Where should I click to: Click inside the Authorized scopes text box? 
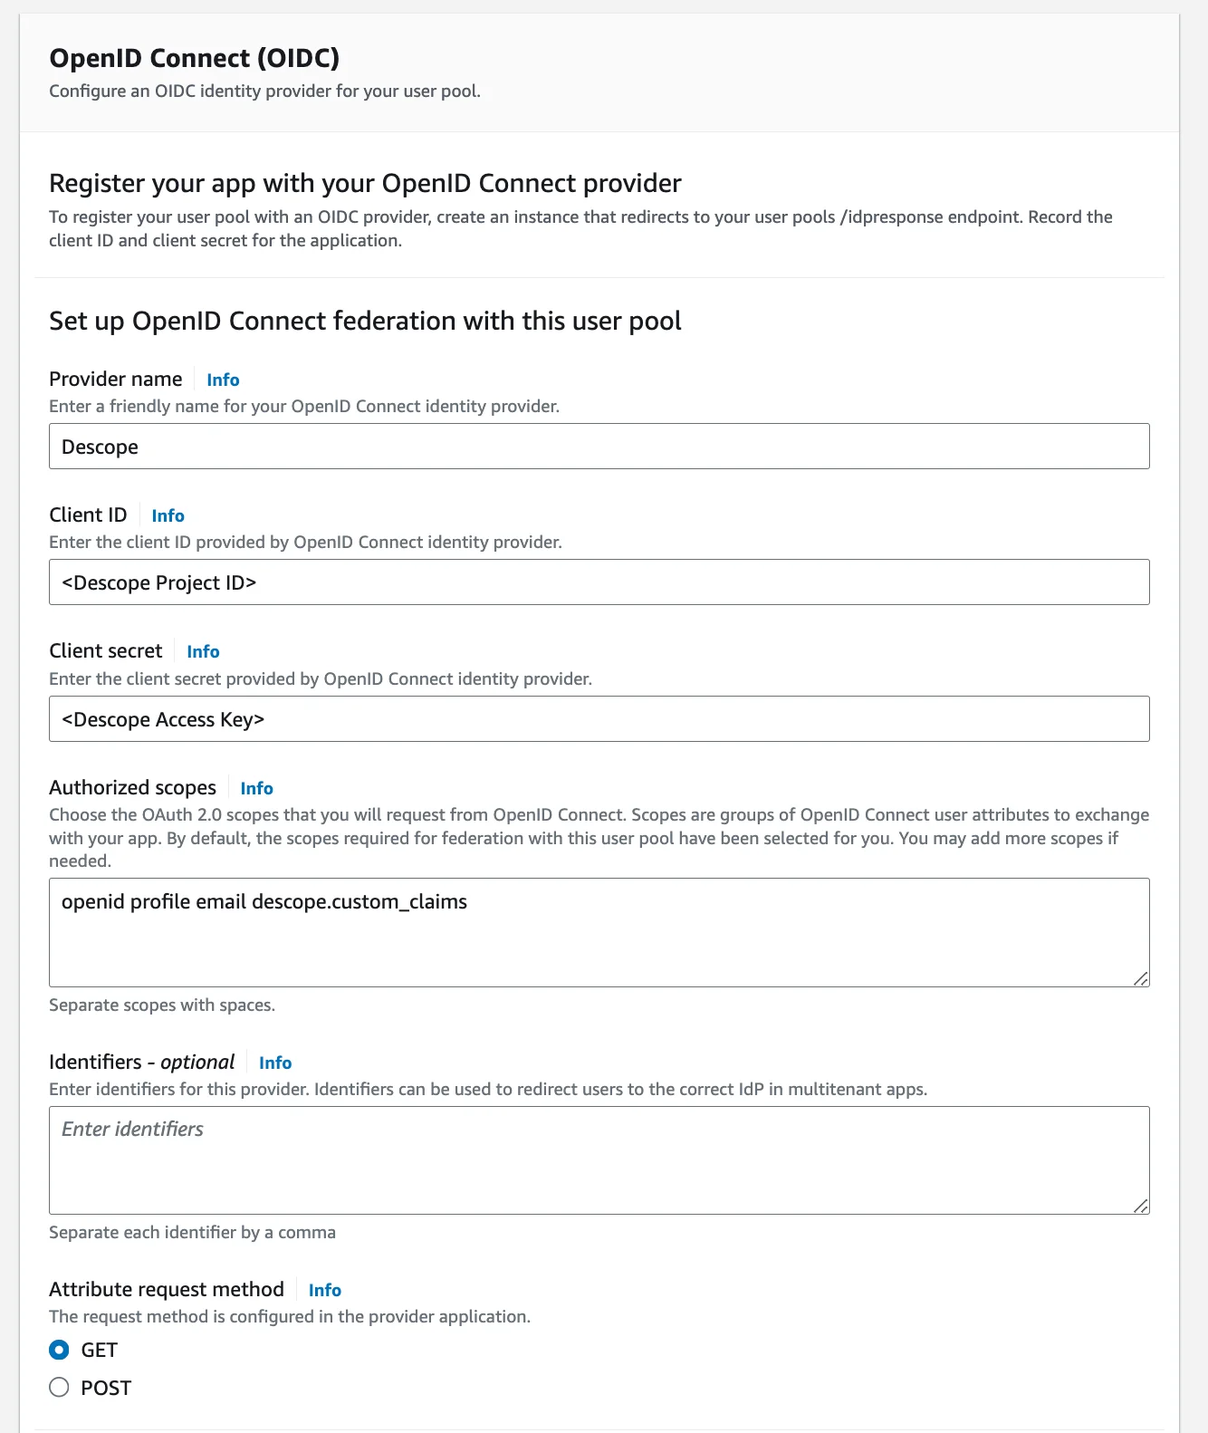(x=599, y=933)
